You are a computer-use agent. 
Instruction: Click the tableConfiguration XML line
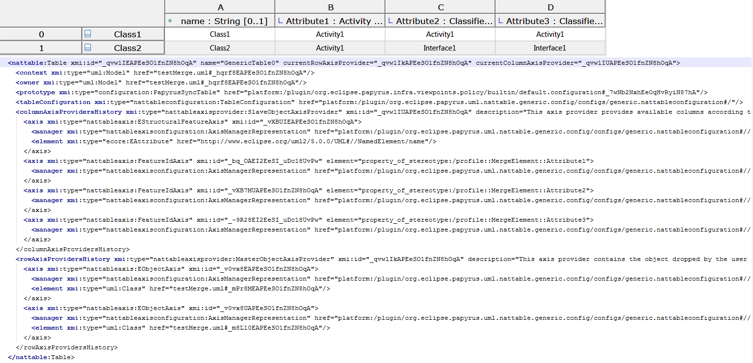[x=379, y=102]
